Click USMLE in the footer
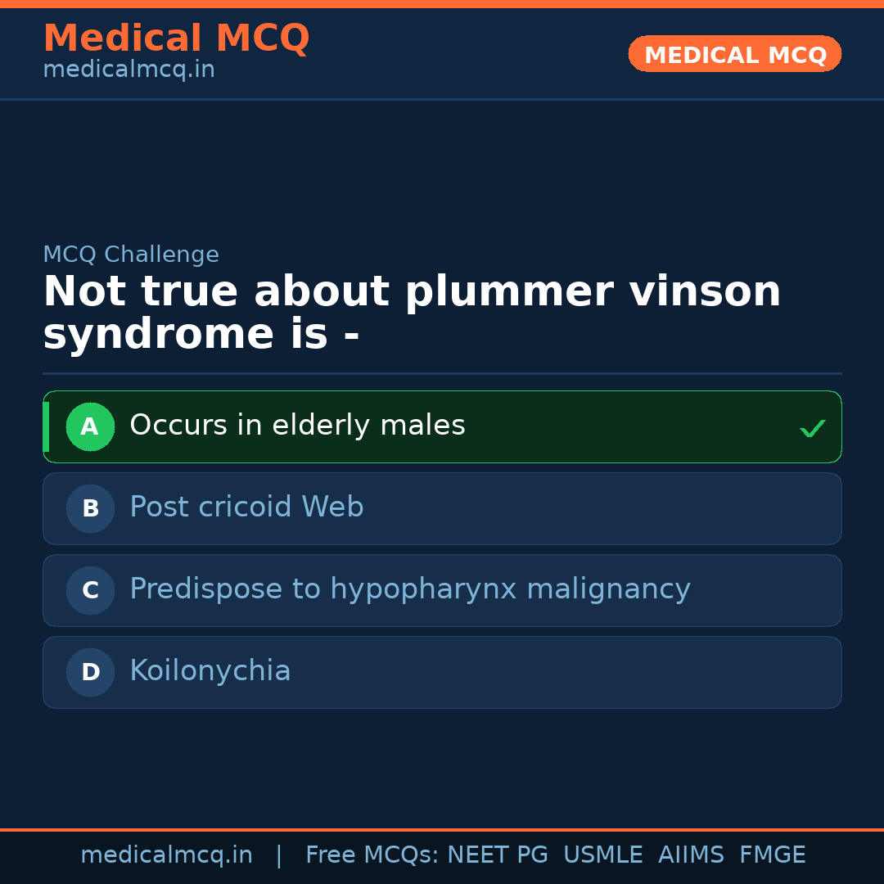Viewport: 884px width, 884px height. 602,855
